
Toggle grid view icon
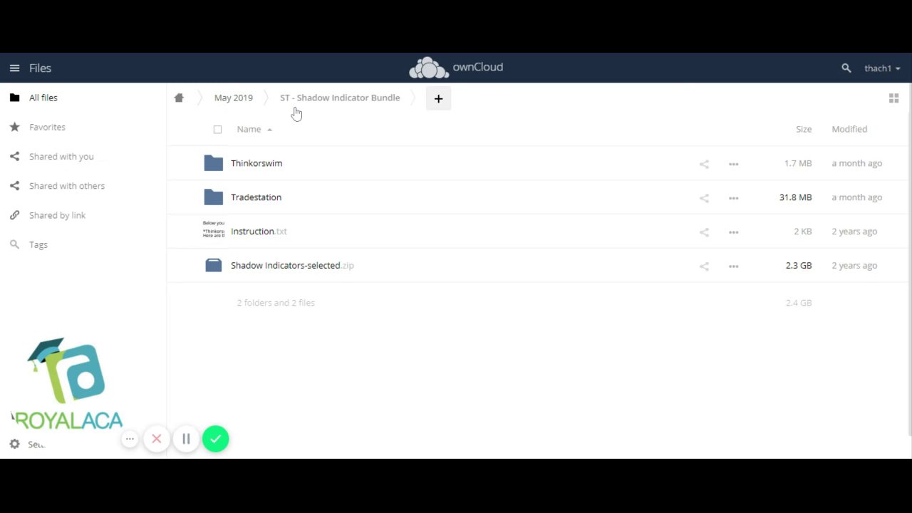(x=893, y=98)
